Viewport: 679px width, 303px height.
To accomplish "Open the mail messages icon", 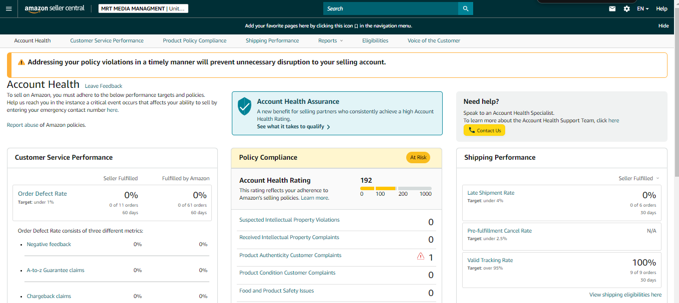I will [x=612, y=8].
